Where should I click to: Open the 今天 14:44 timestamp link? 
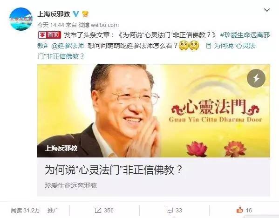pyautogui.click(x=51, y=25)
